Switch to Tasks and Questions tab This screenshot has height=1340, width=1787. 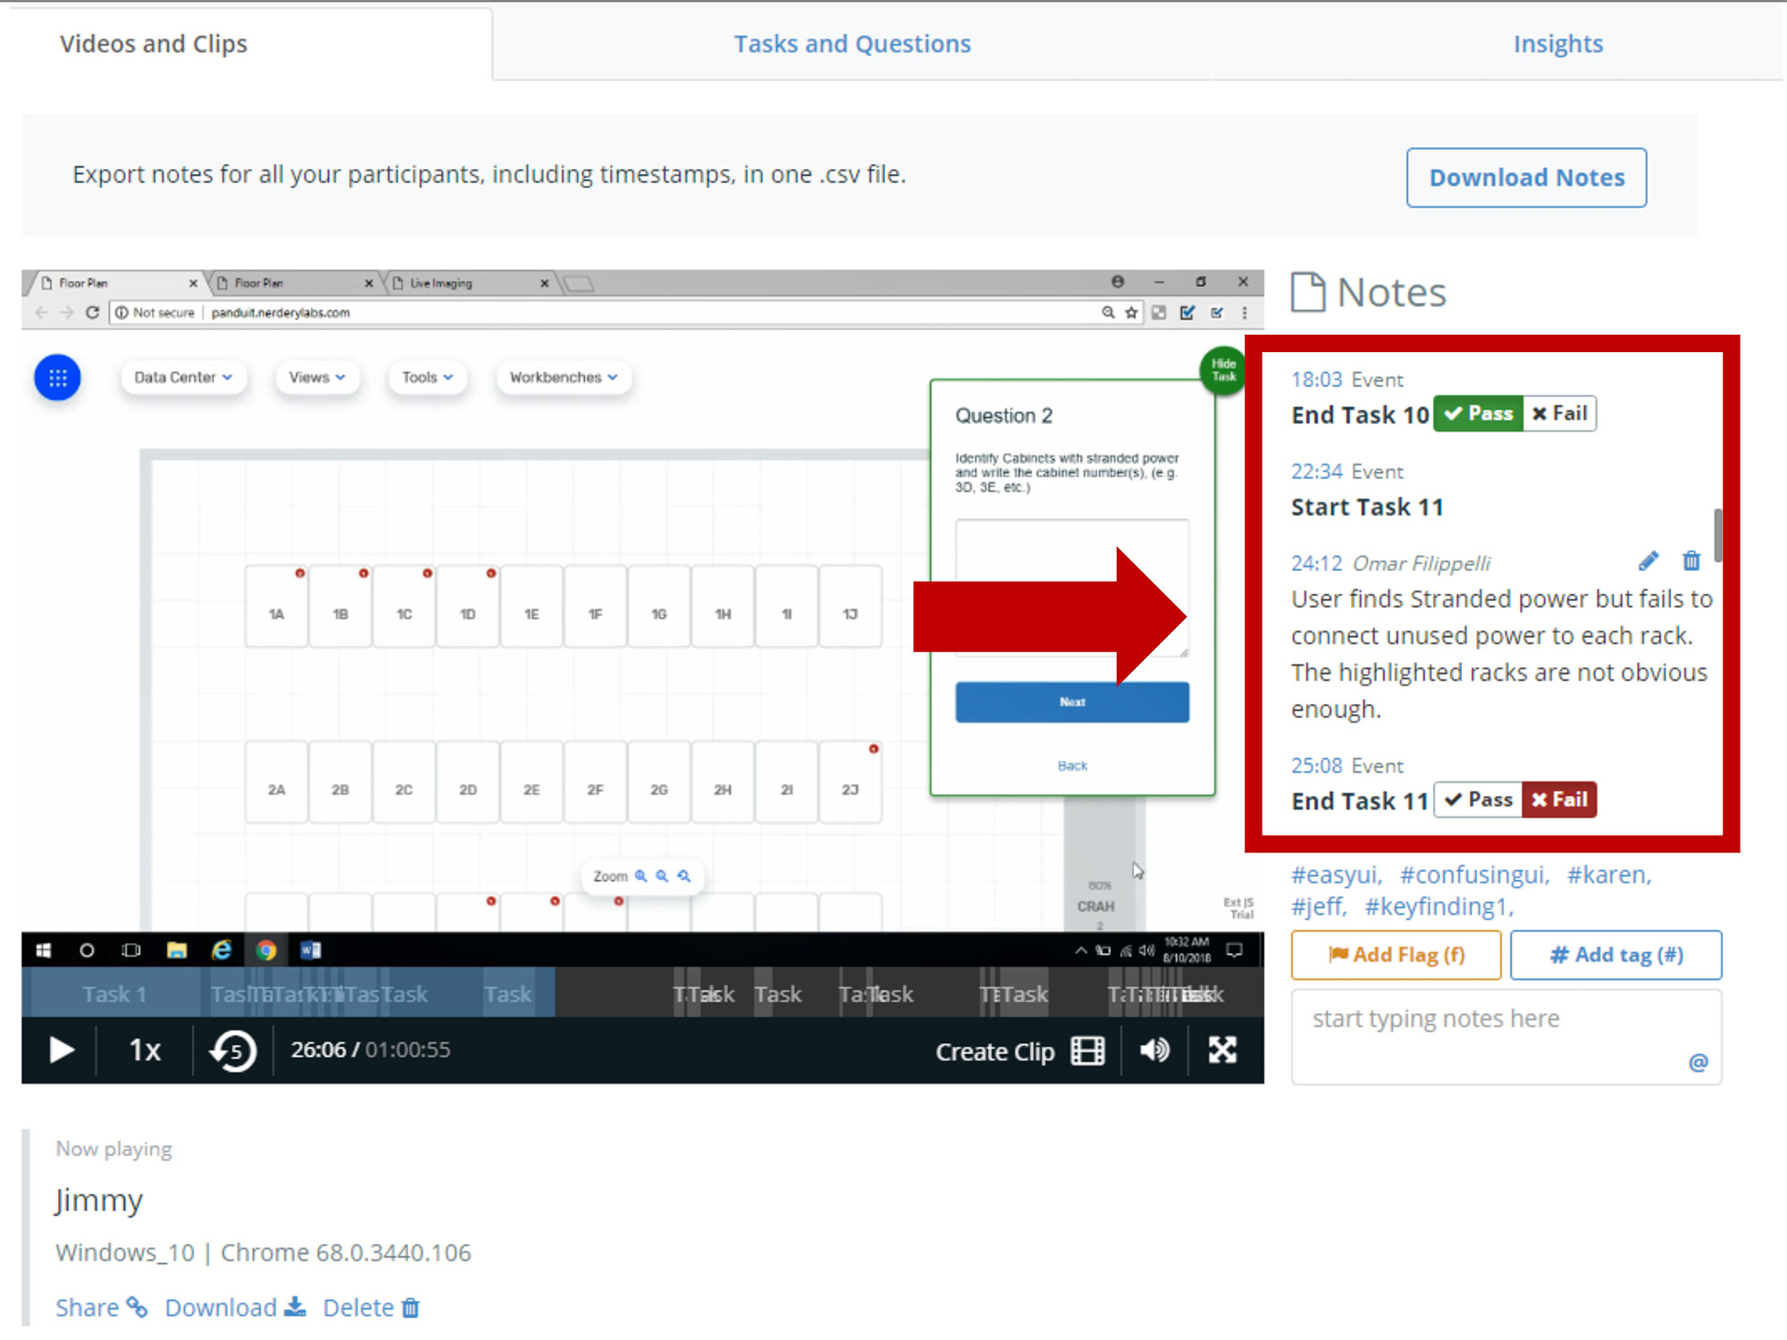click(852, 44)
